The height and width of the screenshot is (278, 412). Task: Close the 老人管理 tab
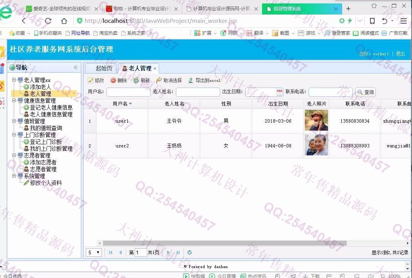coord(155,69)
